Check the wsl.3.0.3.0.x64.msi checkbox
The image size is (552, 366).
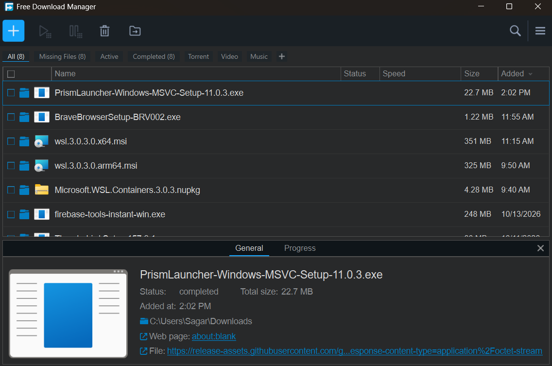11,141
